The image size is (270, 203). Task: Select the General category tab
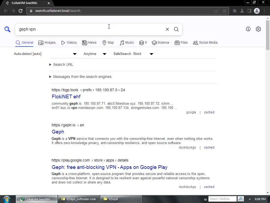click(x=24, y=43)
